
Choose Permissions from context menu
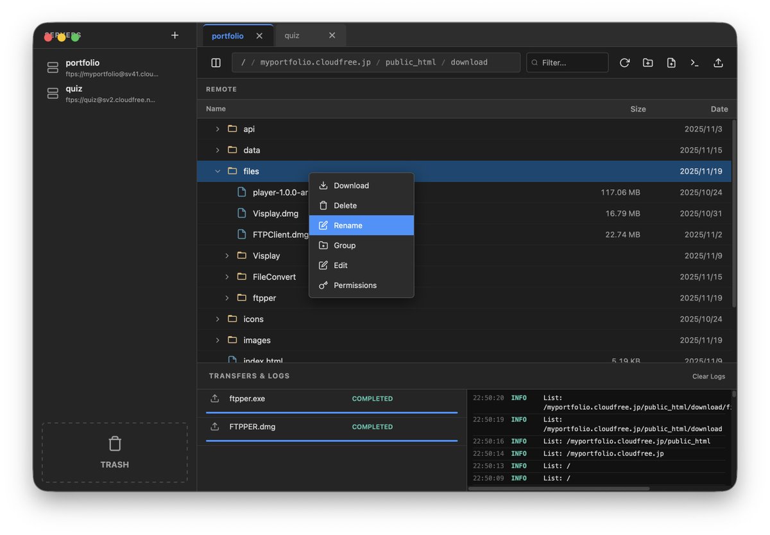point(361,285)
